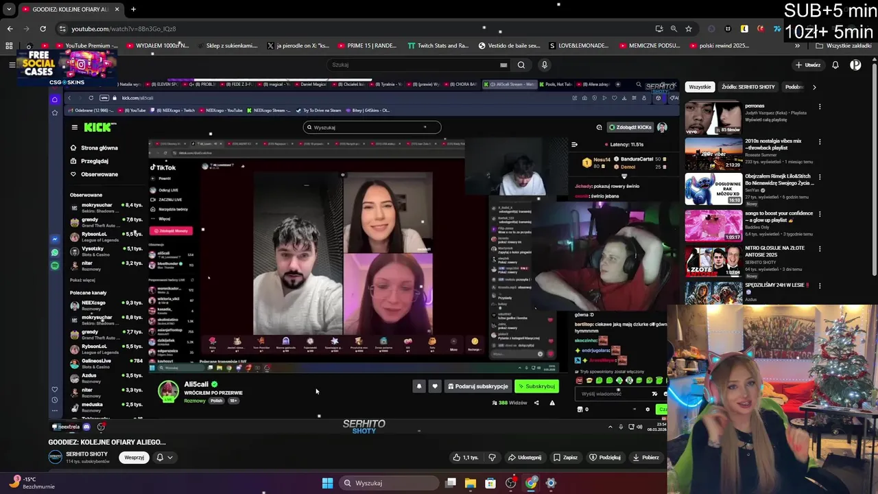Click 'Podaruj subskrypcje' button in video
This screenshot has width=878, height=494.
(478, 386)
